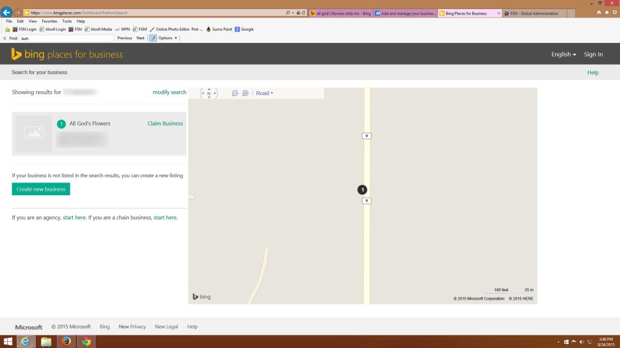Viewport: 620px width, 348px height.
Task: Zoom out on the Bing map
Action: pos(235,93)
